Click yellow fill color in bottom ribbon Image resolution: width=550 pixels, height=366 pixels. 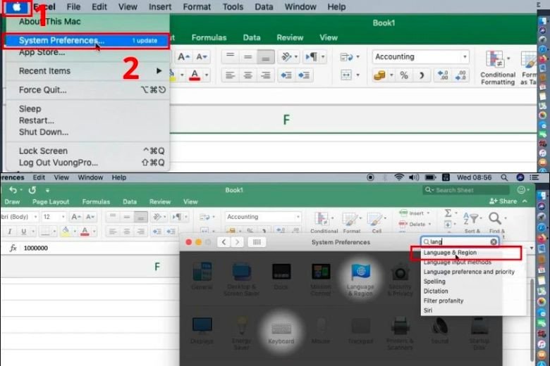click(x=66, y=232)
